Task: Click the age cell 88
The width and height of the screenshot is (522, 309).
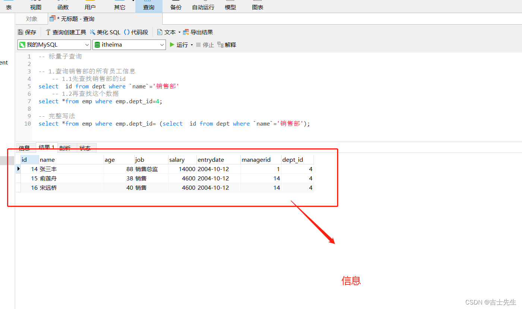Action: click(119, 169)
